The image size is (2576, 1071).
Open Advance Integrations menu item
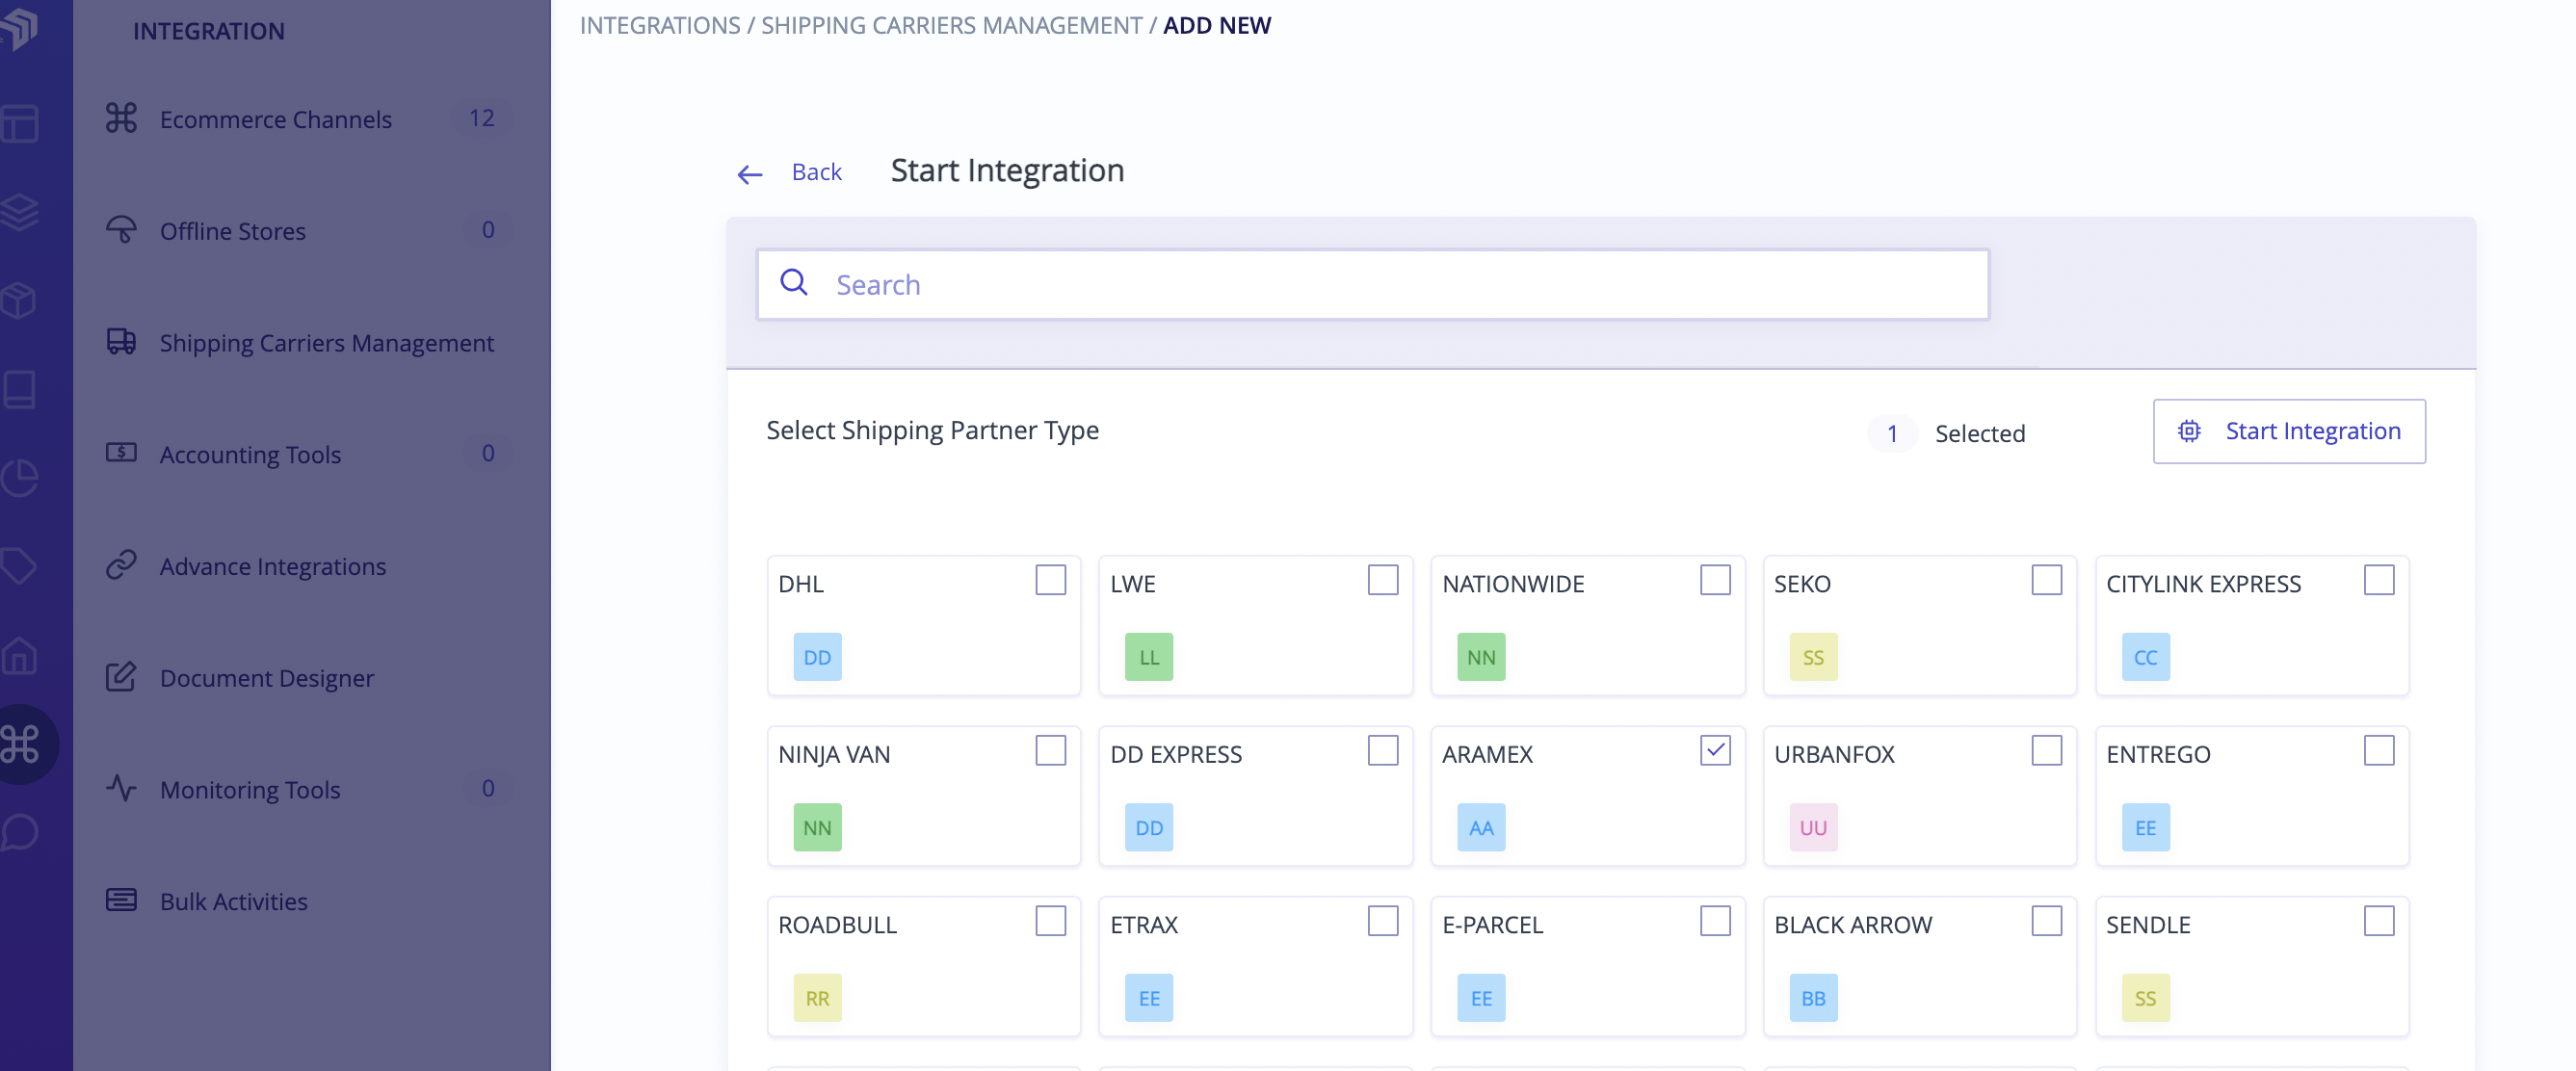click(310, 566)
